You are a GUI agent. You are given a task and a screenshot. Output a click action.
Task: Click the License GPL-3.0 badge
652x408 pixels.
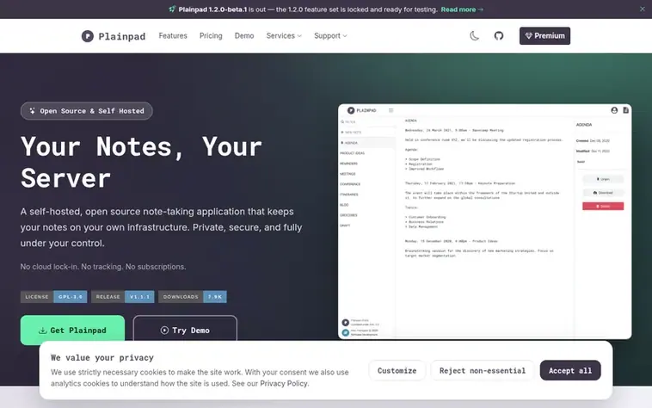coord(53,297)
